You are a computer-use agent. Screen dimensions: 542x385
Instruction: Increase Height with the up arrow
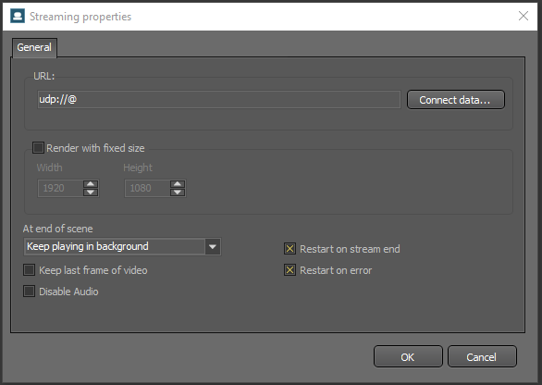(x=178, y=184)
